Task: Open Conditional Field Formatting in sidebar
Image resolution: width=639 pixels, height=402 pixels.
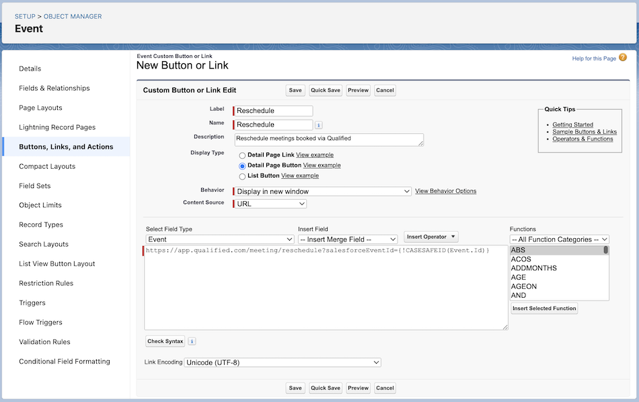Action: click(x=65, y=361)
